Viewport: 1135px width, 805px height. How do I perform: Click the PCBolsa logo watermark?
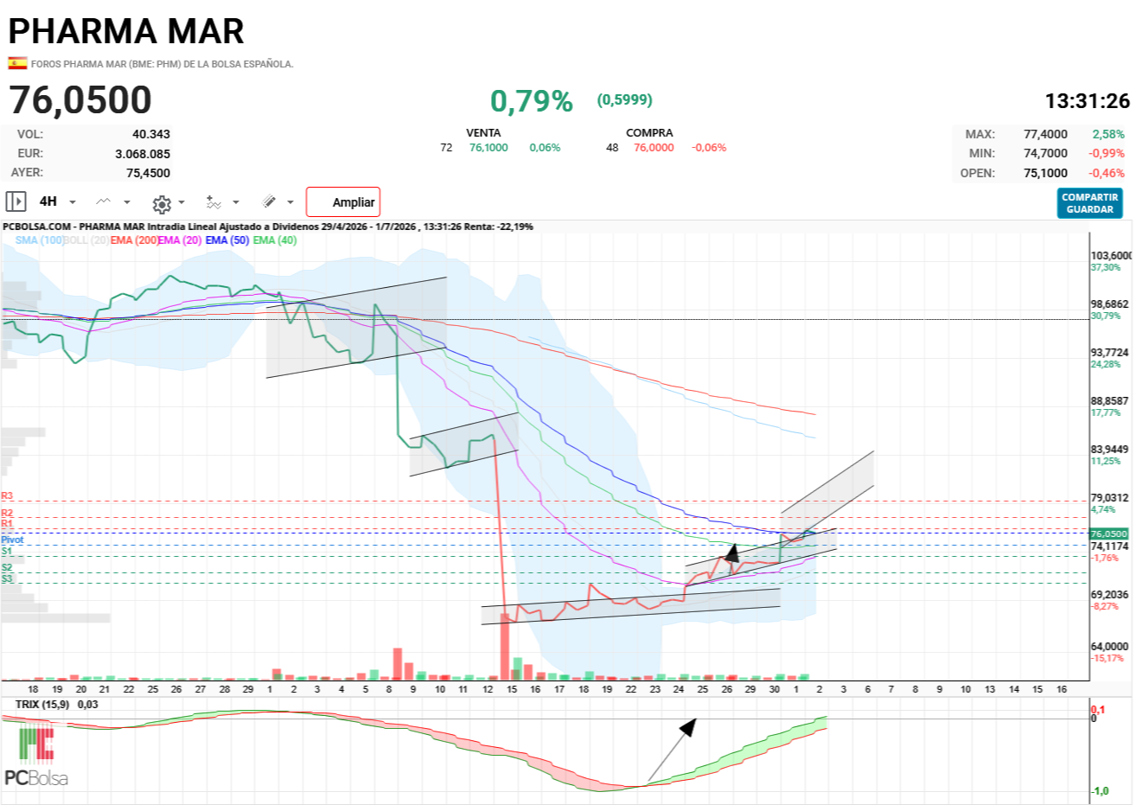(x=36, y=757)
